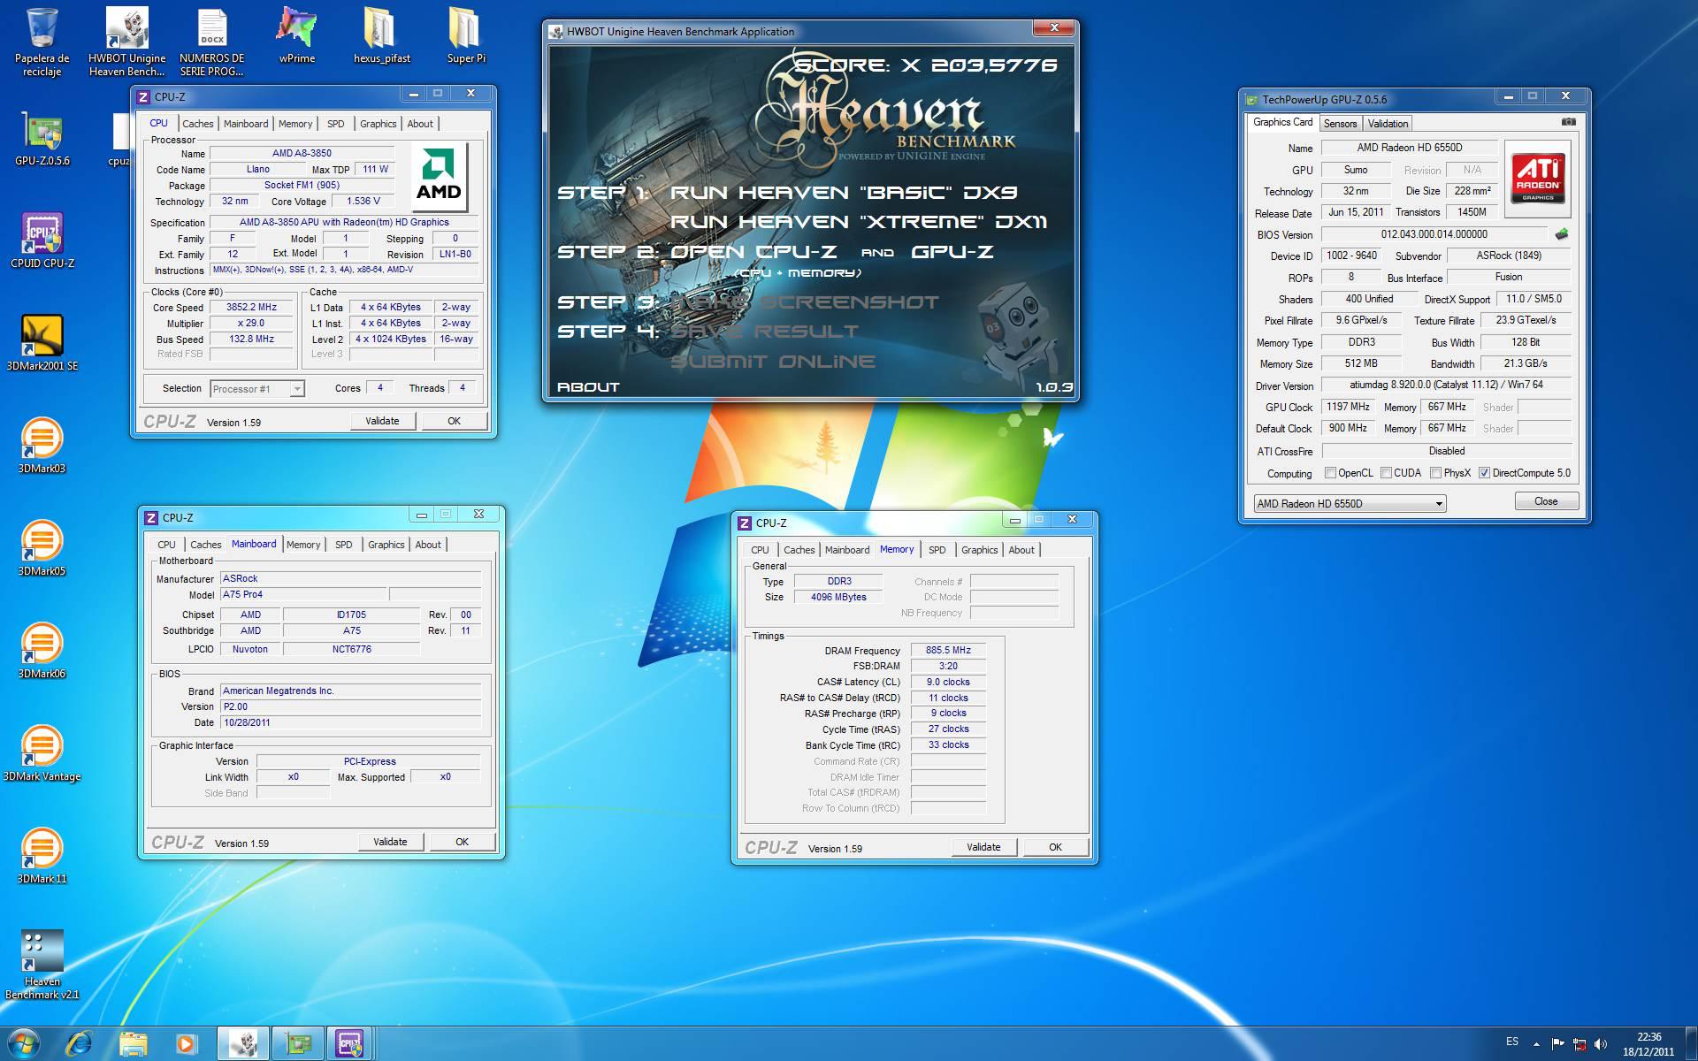Click Validate in the CPU-Z Memory window

click(x=983, y=847)
